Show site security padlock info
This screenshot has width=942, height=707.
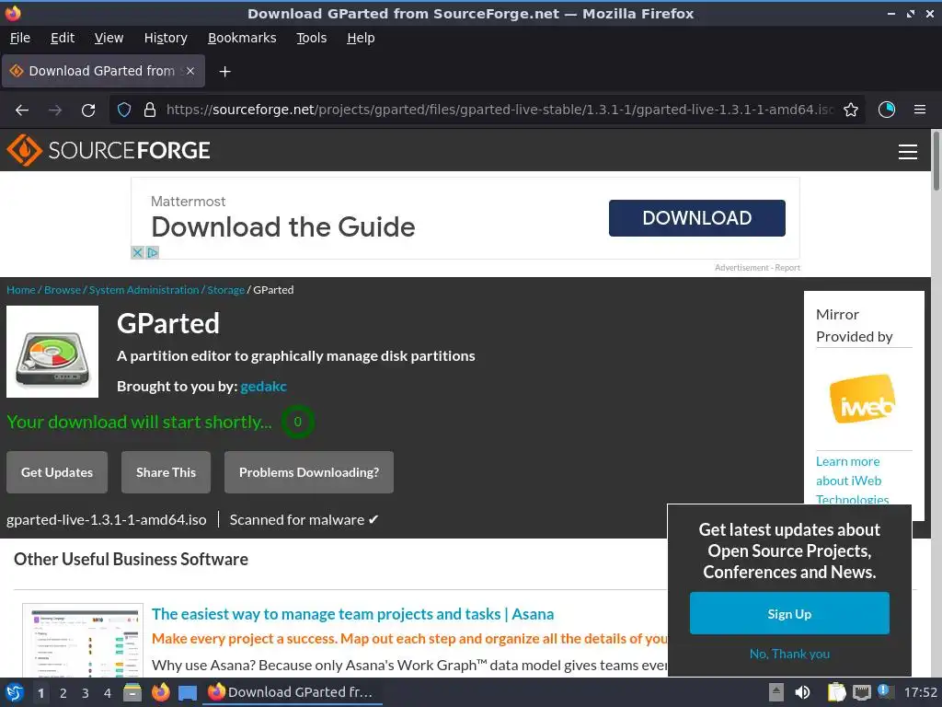coord(150,110)
